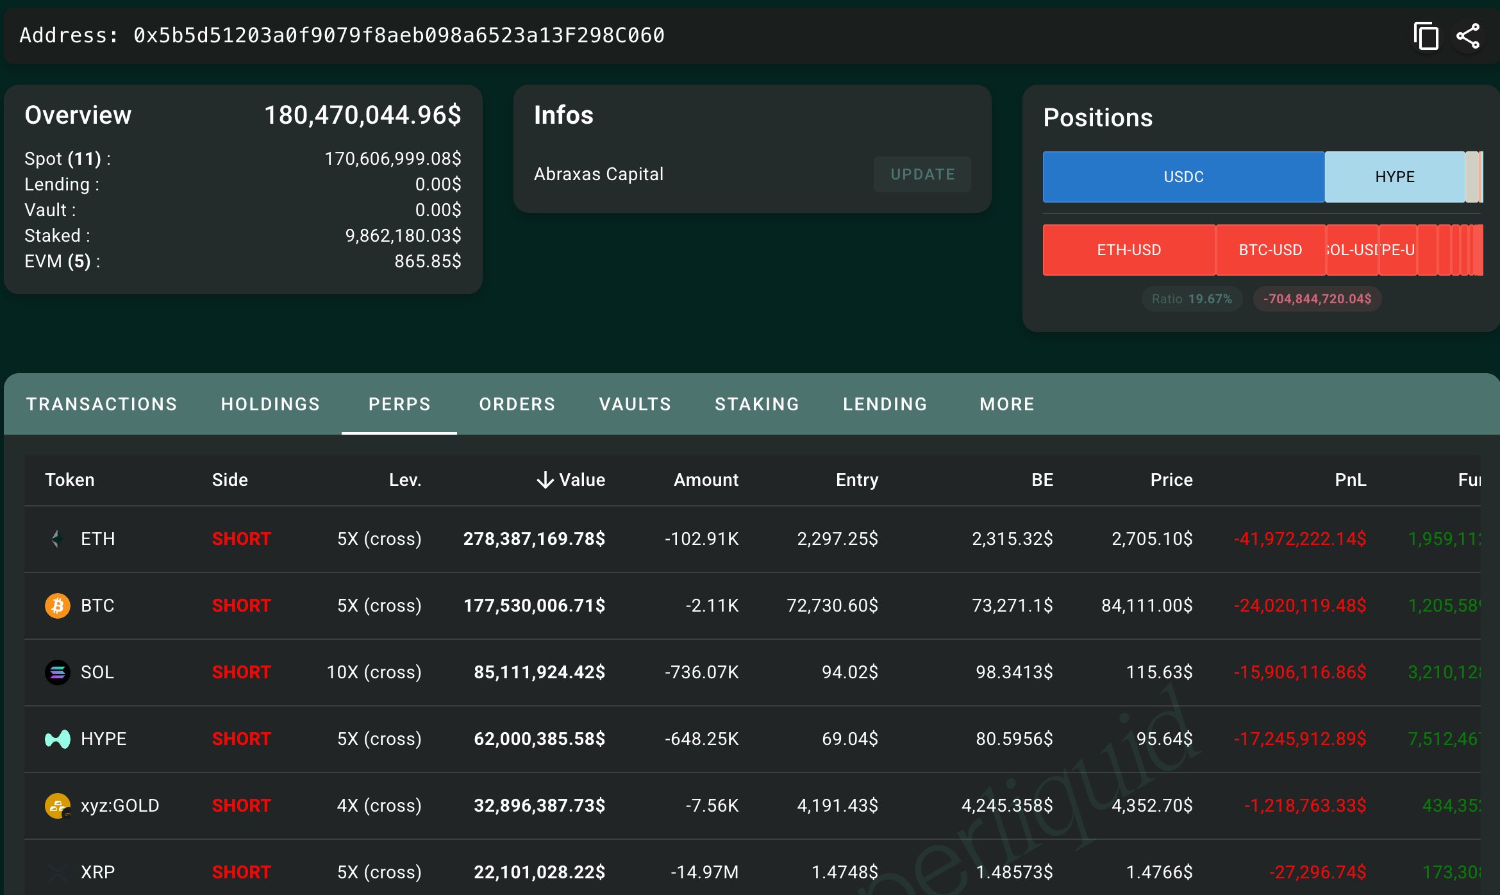This screenshot has height=895, width=1500.
Task: Click the share icon for this address
Action: (1468, 36)
